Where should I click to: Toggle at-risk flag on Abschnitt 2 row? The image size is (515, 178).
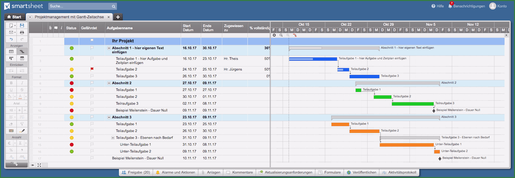click(x=92, y=83)
